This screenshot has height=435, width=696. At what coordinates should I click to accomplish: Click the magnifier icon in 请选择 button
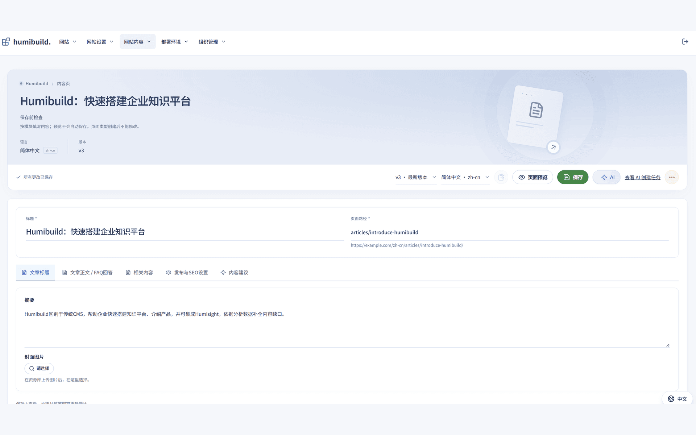pyautogui.click(x=32, y=368)
